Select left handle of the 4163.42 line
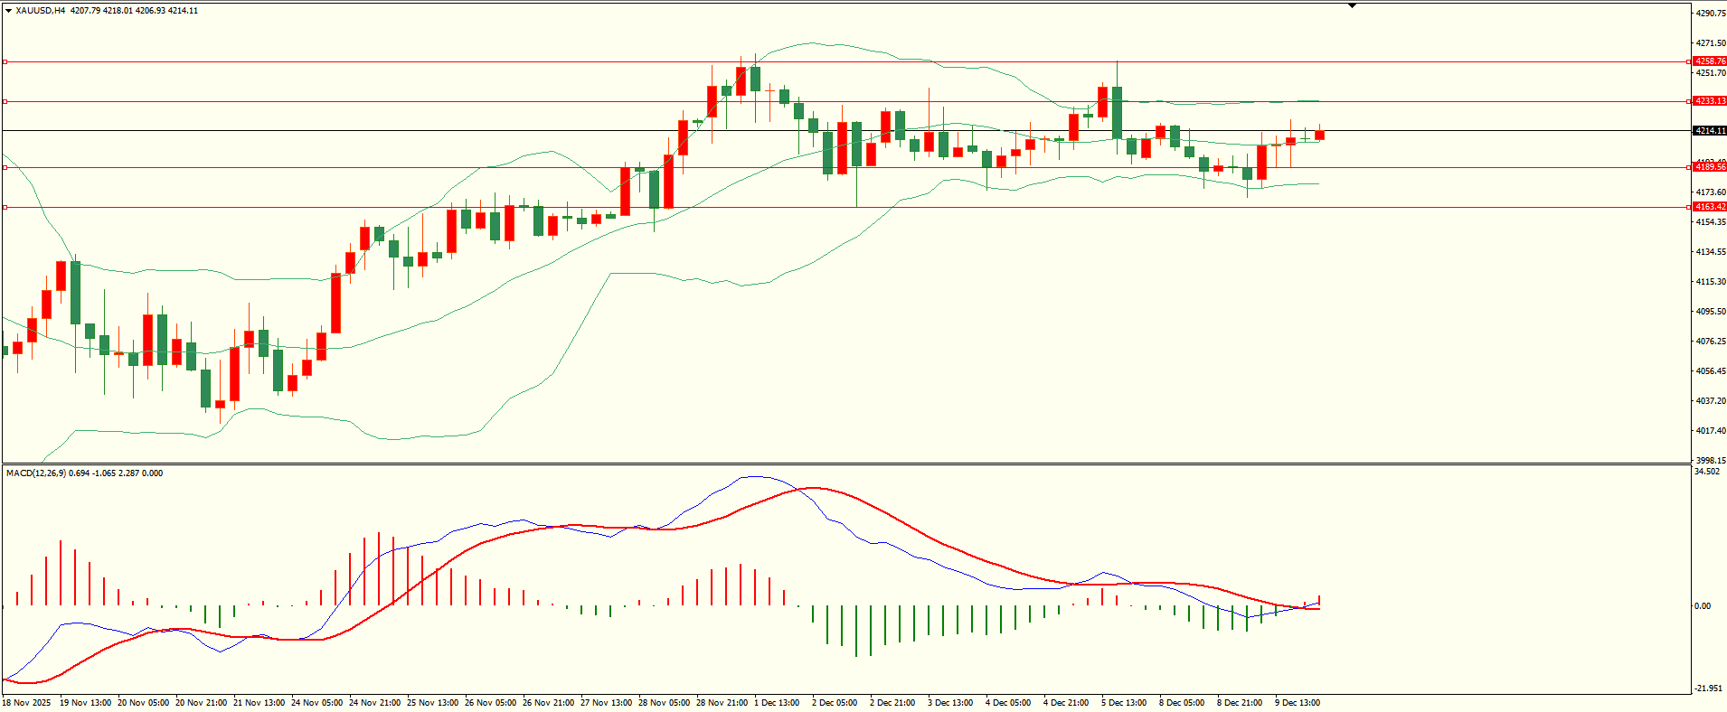Image resolution: width=1727 pixels, height=712 pixels. tap(5, 207)
